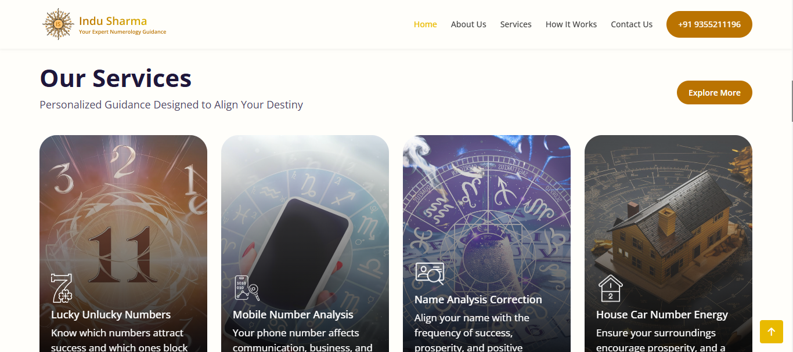Call the +91 9355211196 phone button
This screenshot has height=352, width=793.
coord(709,24)
